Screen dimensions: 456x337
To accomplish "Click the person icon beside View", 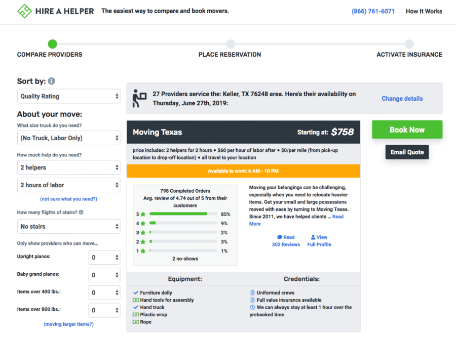I will click(313, 237).
